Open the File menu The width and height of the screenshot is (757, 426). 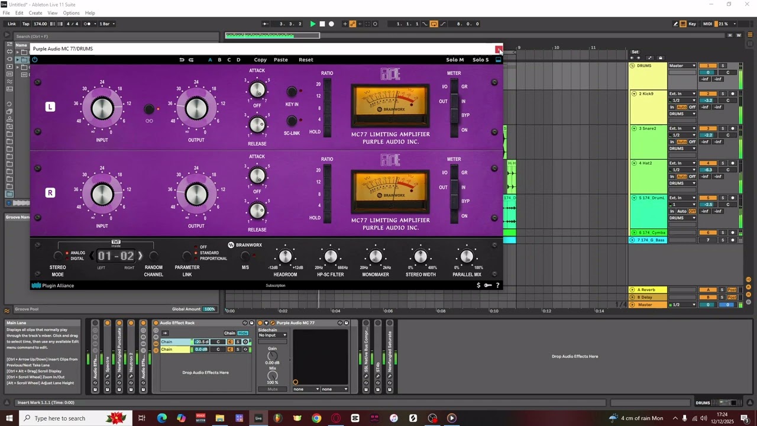pyautogui.click(x=6, y=13)
